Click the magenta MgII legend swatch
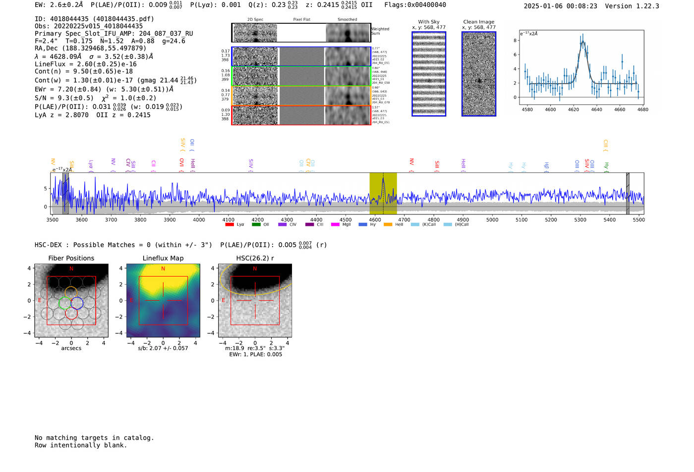The image size is (694, 472). (335, 224)
